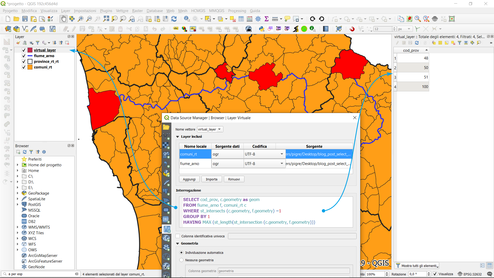Select the Nessuna geometria radio option

[181, 260]
